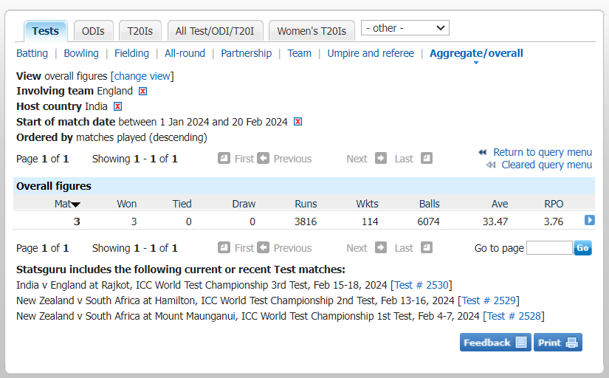Open the Fielding records section
Image resolution: width=609 pixels, height=378 pixels.
pyautogui.click(x=131, y=53)
